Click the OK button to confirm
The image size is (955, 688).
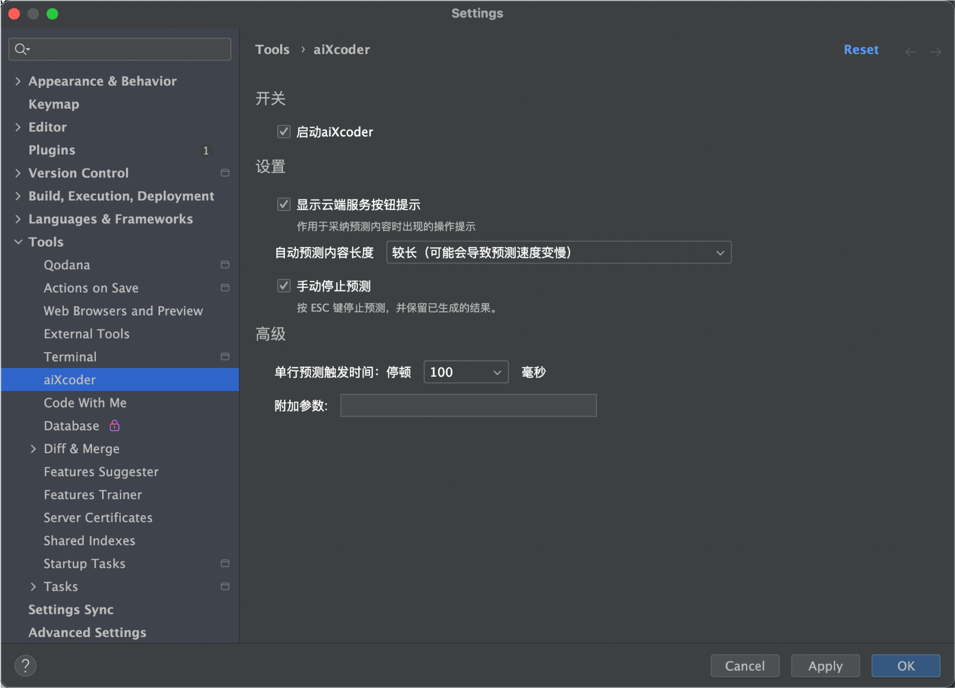click(x=905, y=665)
